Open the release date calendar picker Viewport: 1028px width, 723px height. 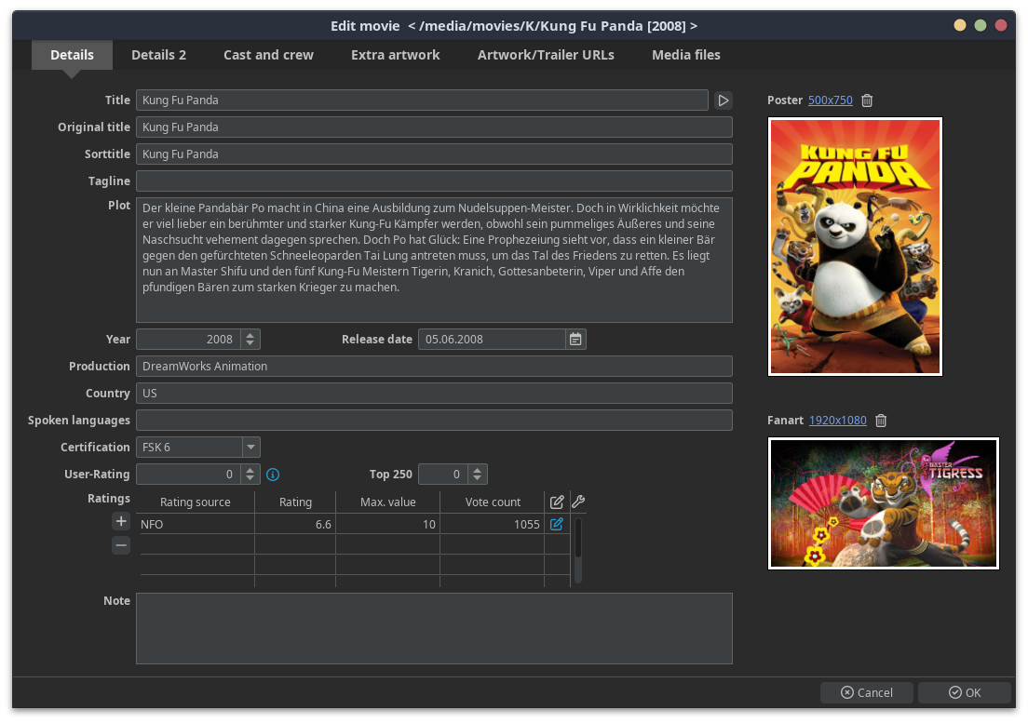(576, 340)
